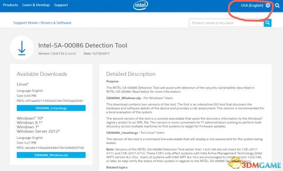Screen dimensions: 283x171
Task: Click the large download arrow icon
Action: click(x=22, y=48)
